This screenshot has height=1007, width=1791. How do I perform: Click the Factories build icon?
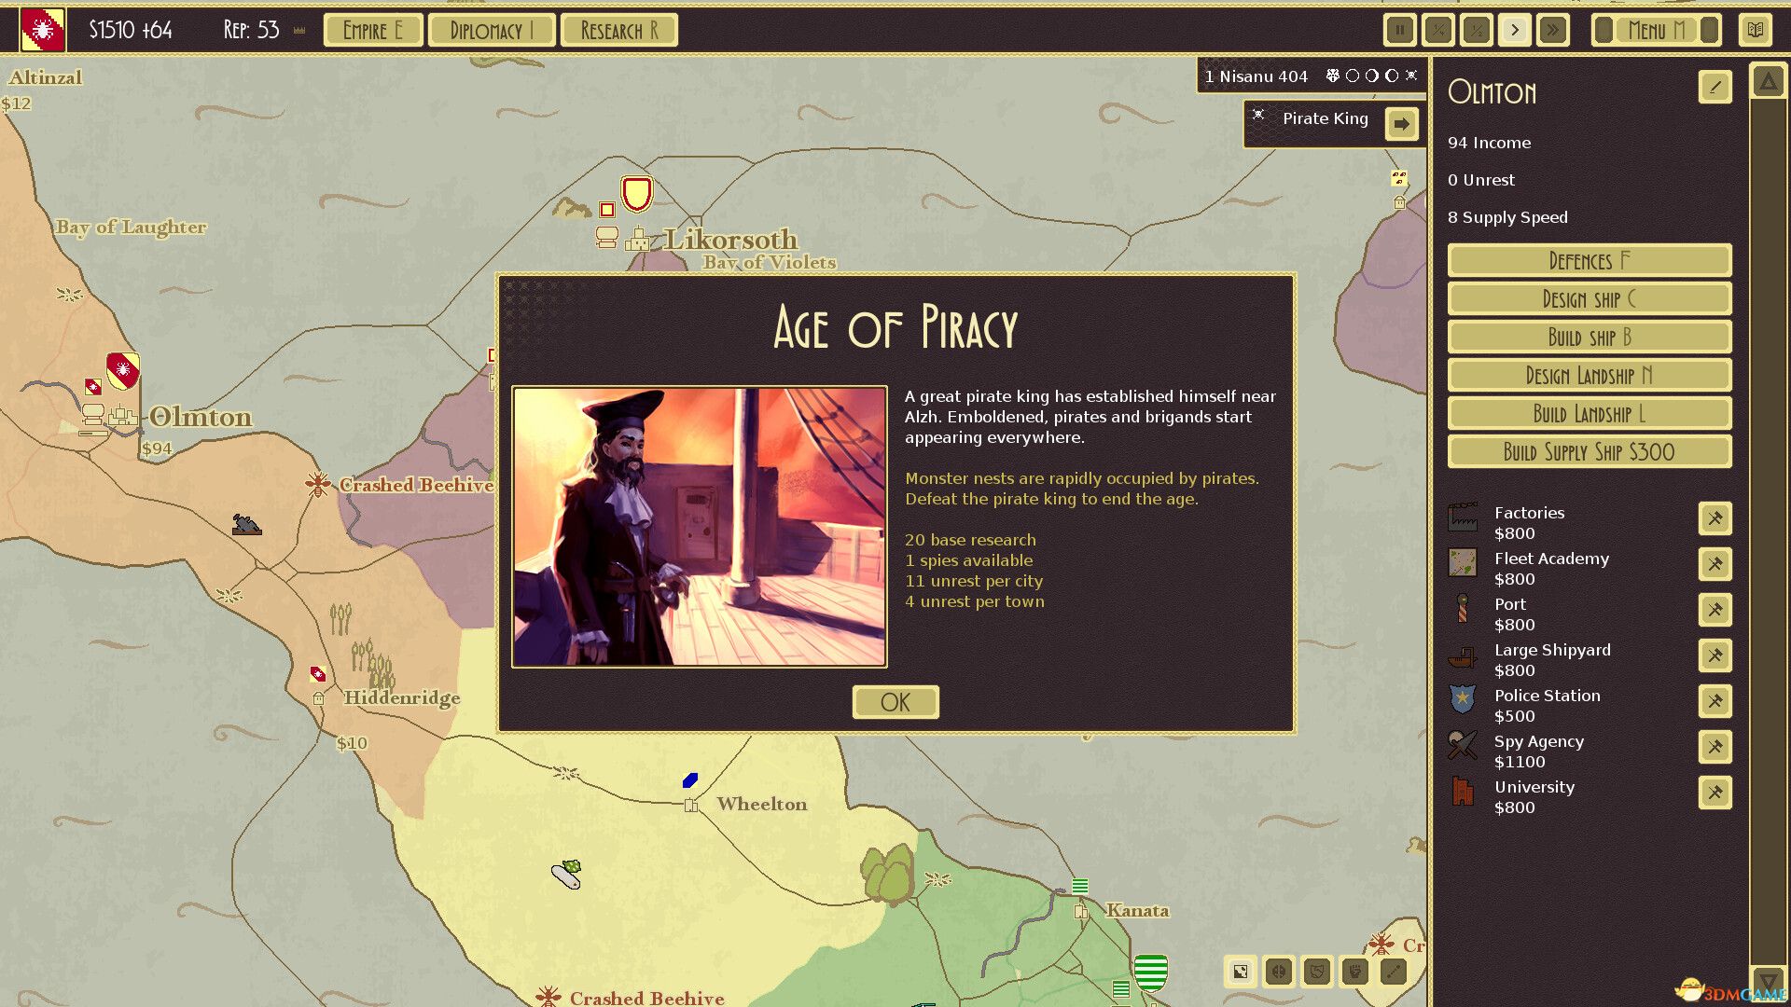(x=1716, y=517)
